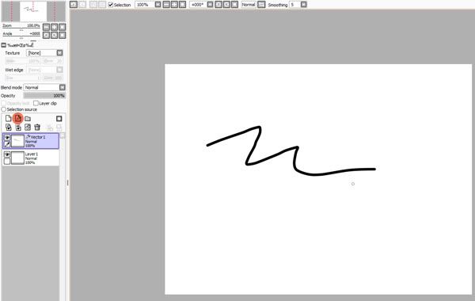
Task: Click the navigator preview thumbnail
Action: point(33,11)
